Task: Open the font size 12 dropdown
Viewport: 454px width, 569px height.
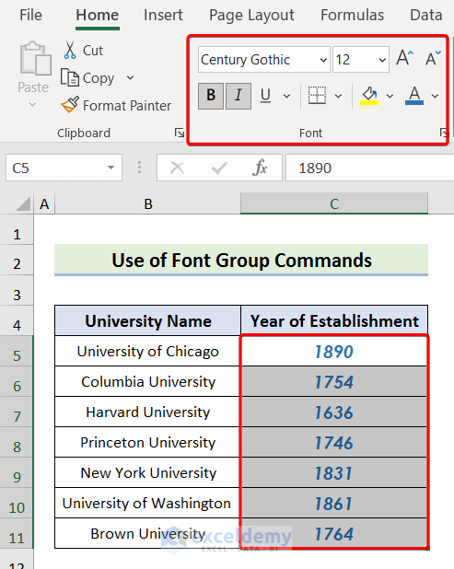Action: pyautogui.click(x=382, y=60)
